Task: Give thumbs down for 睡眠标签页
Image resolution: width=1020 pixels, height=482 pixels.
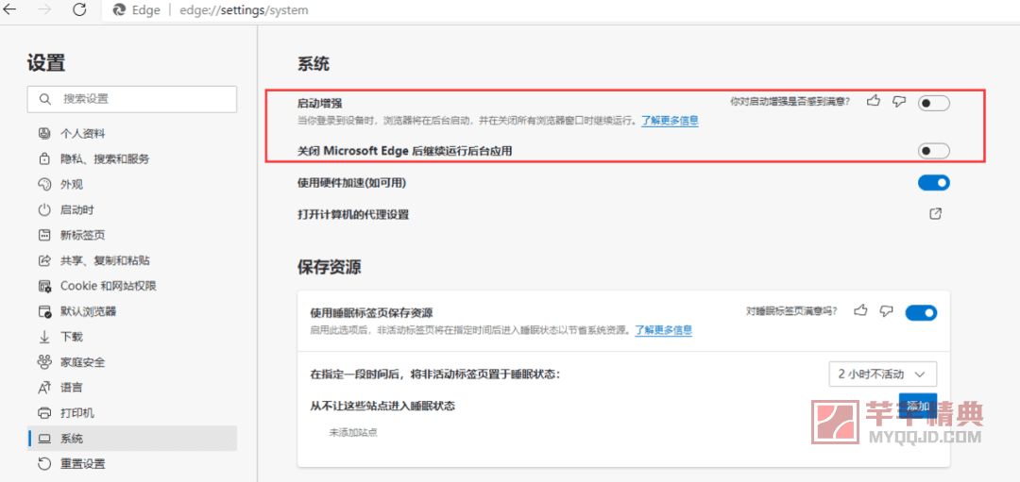Action: click(x=886, y=311)
